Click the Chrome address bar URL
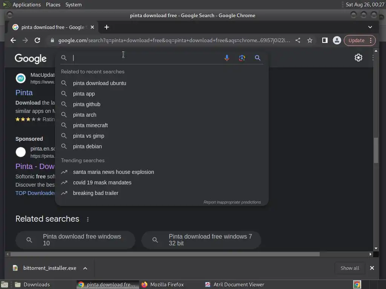This screenshot has height=289, width=386. pyautogui.click(x=174, y=40)
